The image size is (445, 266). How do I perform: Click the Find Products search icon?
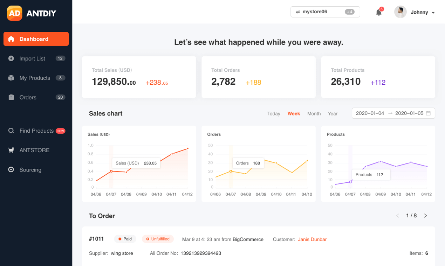click(11, 131)
